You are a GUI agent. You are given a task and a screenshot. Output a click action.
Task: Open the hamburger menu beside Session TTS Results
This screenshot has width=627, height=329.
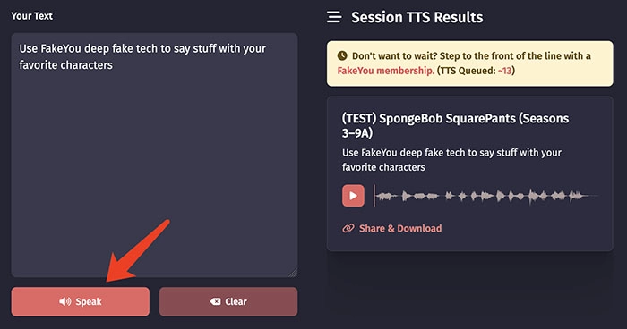pos(334,17)
